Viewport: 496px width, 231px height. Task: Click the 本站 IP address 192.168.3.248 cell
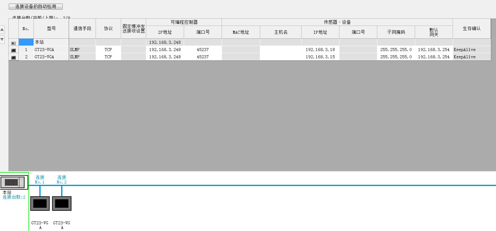(x=165, y=42)
